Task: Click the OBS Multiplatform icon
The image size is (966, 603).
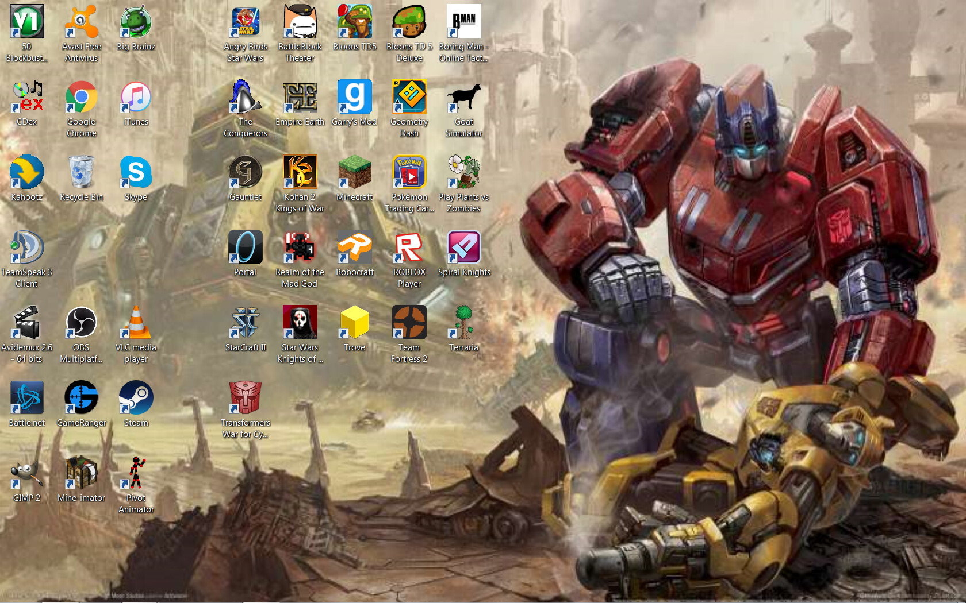Action: (81, 323)
